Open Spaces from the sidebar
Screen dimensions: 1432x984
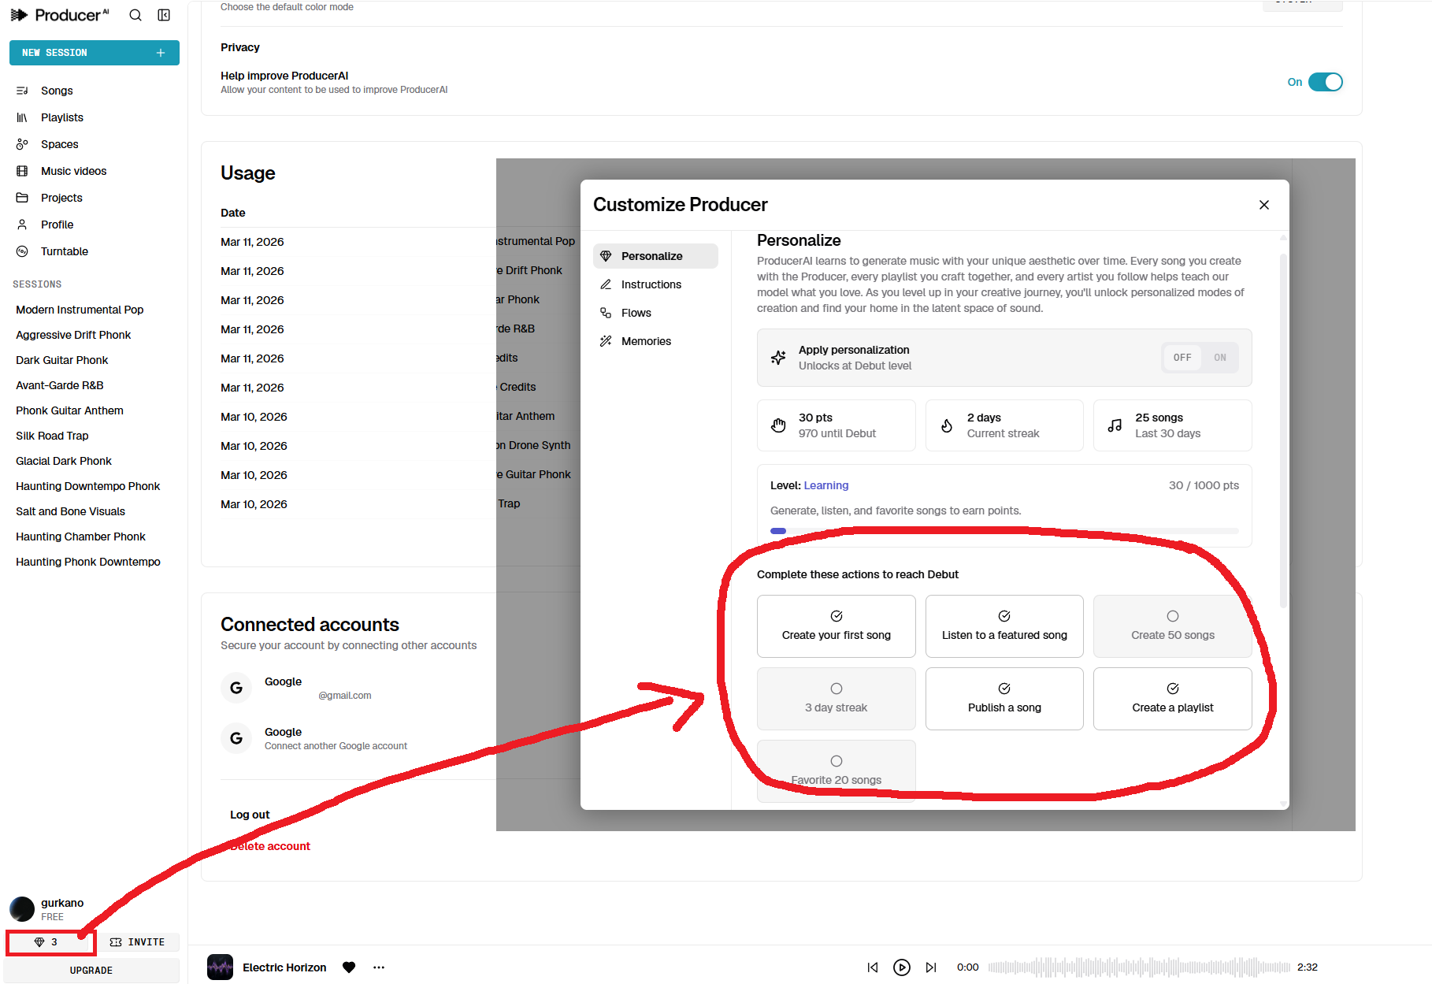[x=60, y=144]
